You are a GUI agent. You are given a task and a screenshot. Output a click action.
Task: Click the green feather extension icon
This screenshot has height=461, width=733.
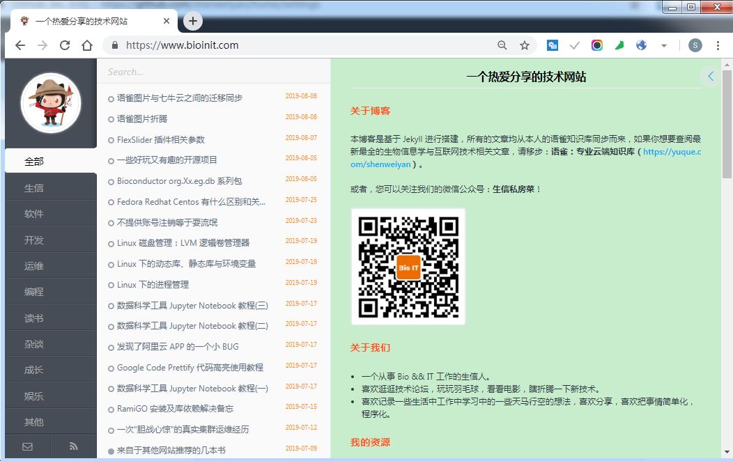click(x=619, y=45)
